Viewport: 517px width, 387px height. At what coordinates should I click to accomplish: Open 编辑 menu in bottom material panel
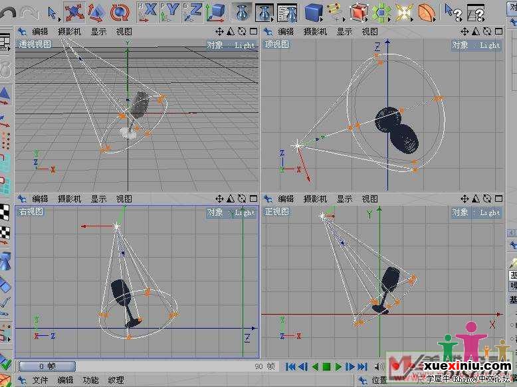click(65, 380)
